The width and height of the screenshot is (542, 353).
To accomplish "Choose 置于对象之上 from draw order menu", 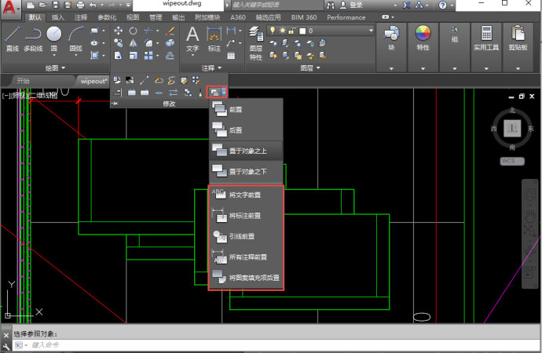I will (x=247, y=151).
